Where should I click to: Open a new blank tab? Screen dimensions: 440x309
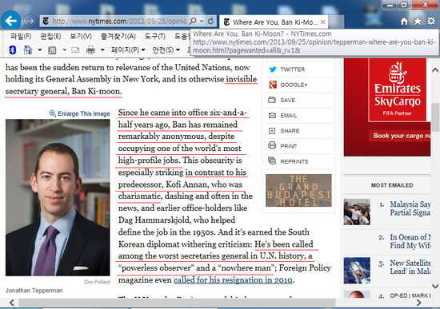[336, 22]
